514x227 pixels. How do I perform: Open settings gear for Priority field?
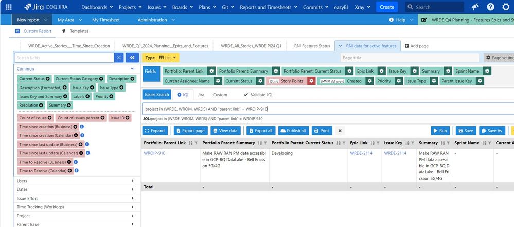coord(399,81)
